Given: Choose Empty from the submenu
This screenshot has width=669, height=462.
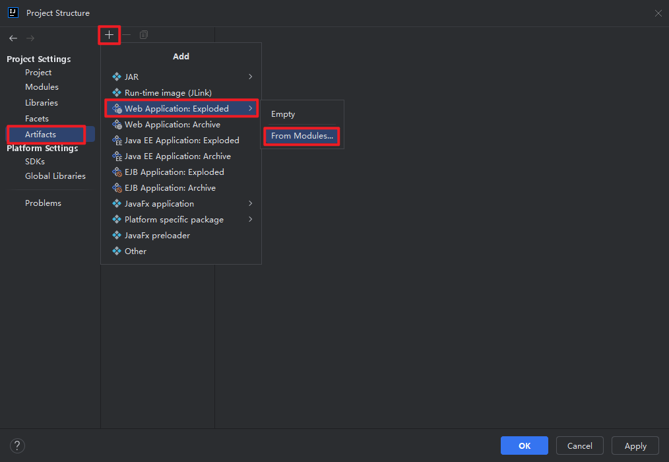Looking at the screenshot, I should pos(302,114).
